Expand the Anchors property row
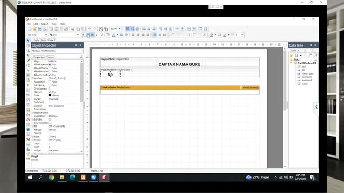Viewport: 344px width, 193px height. click(x=33, y=78)
